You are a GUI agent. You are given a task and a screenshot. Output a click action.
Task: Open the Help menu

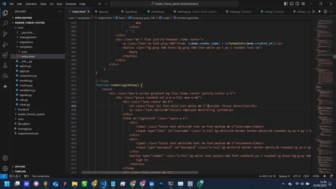(83, 3)
